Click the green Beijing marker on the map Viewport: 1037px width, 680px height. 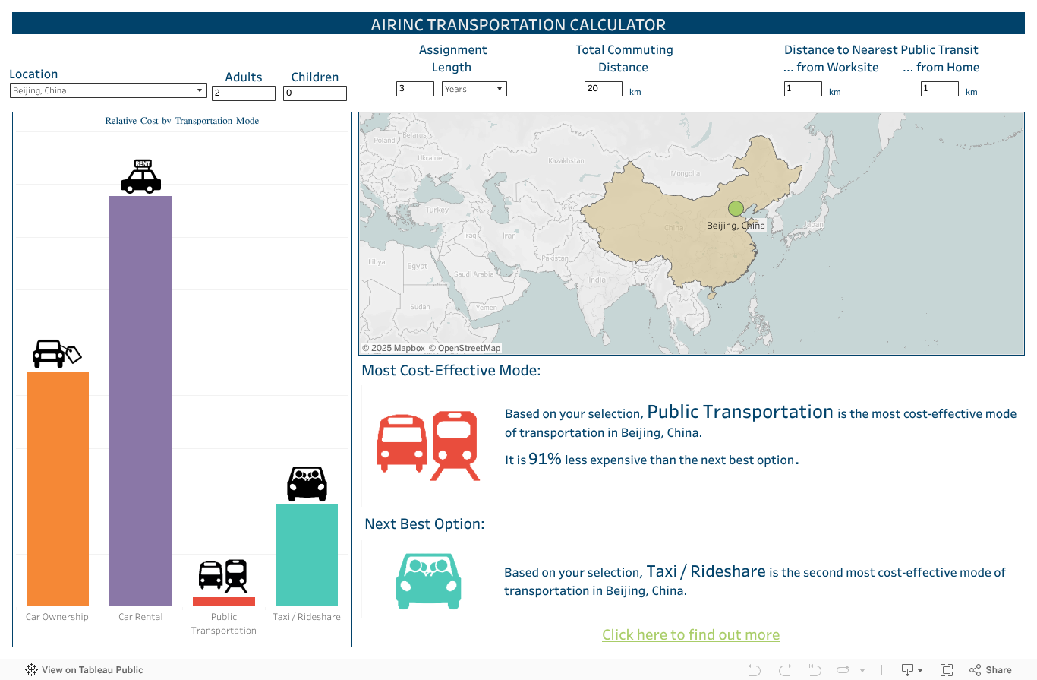[x=735, y=207]
